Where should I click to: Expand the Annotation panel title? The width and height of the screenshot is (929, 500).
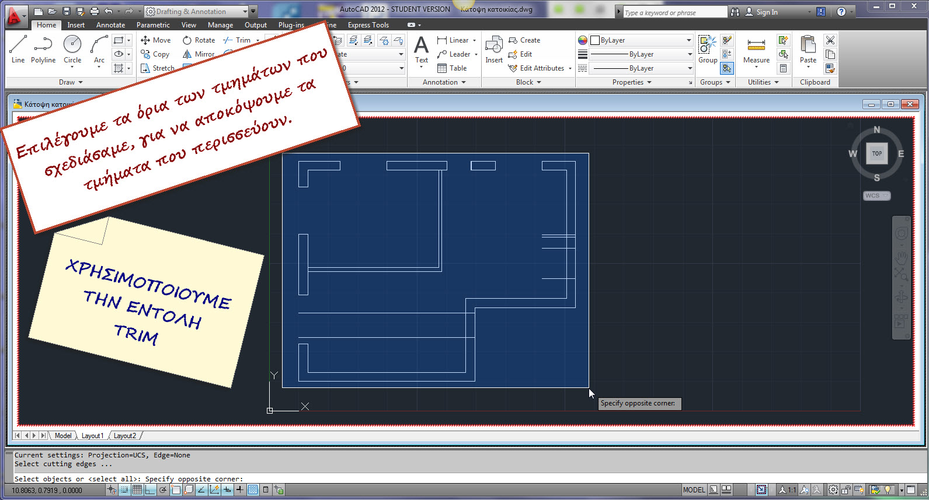click(444, 82)
